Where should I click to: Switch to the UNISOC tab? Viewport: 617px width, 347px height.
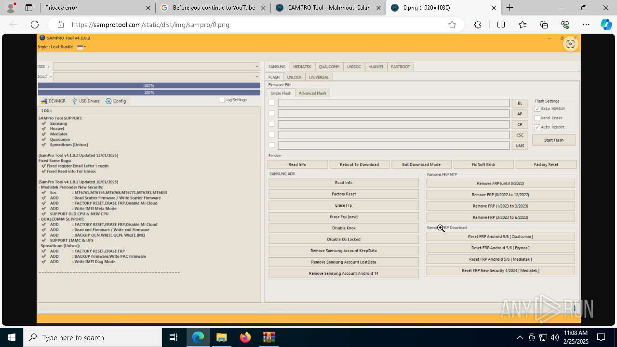pos(354,67)
